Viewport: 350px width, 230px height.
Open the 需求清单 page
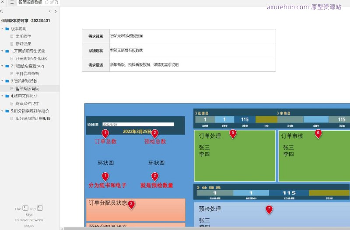[23, 36]
